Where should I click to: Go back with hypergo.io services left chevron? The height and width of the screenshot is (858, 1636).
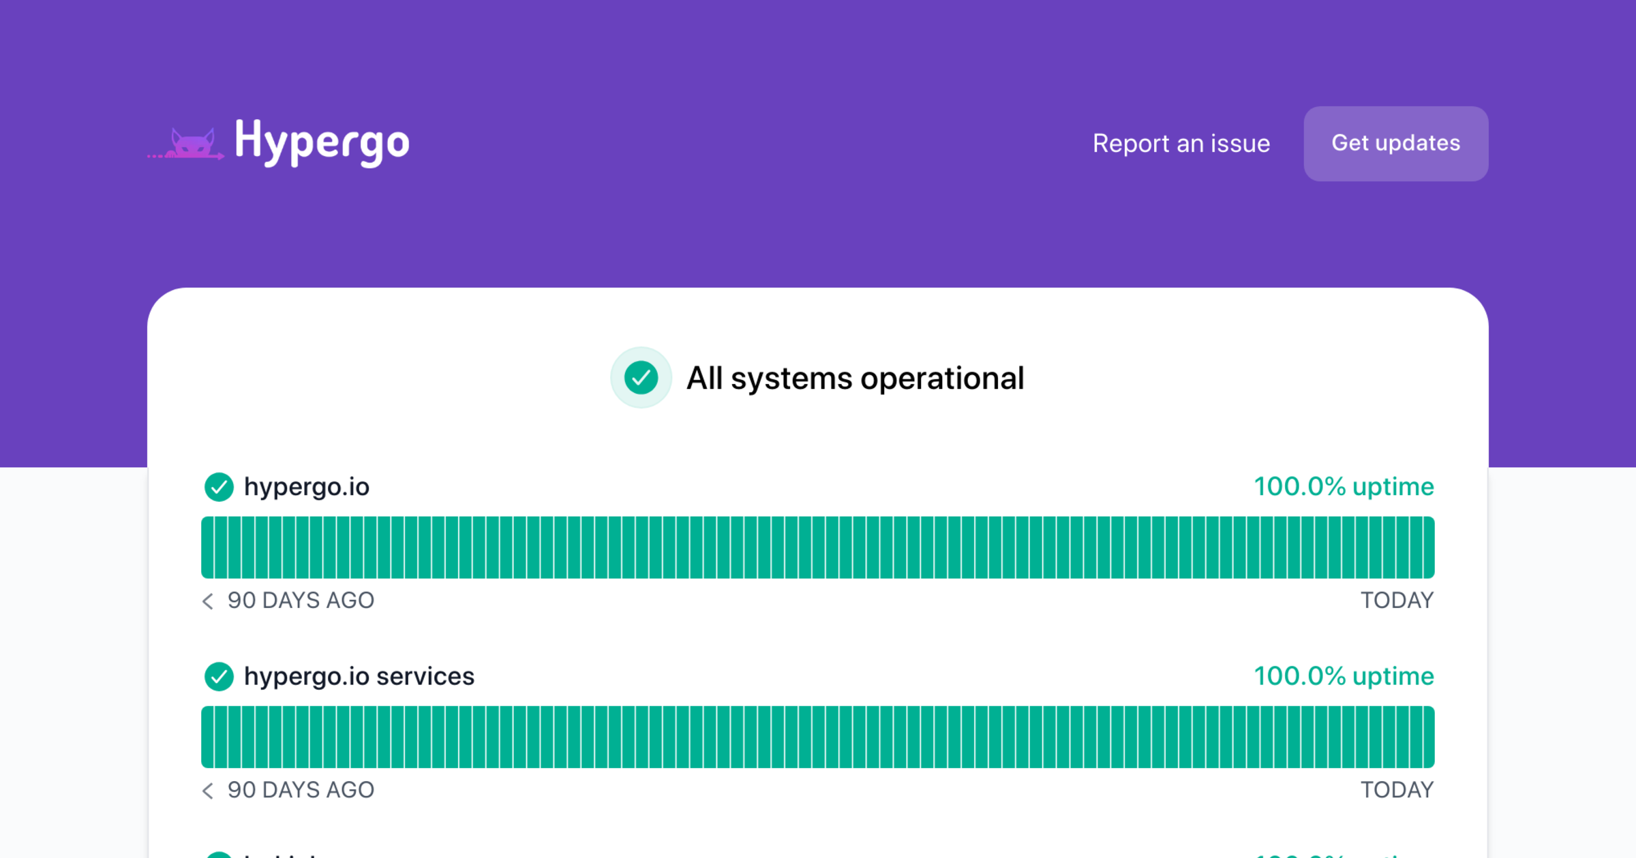pos(208,790)
